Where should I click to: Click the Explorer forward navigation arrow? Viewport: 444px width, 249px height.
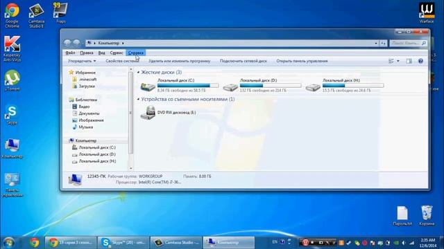click(x=76, y=43)
